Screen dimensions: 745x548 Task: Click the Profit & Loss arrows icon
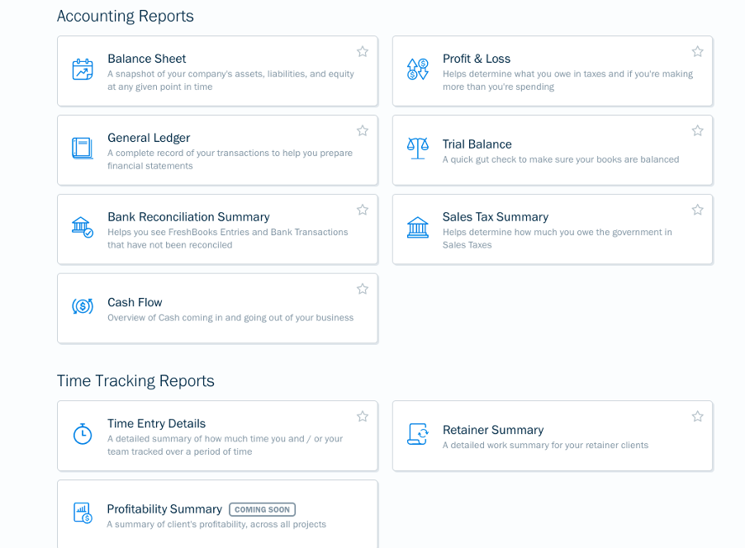click(x=418, y=69)
